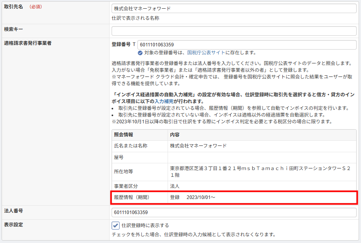Viewport: 361px width, 243px height.
Task: Focus the 検索キー input field
Action: coord(234,31)
